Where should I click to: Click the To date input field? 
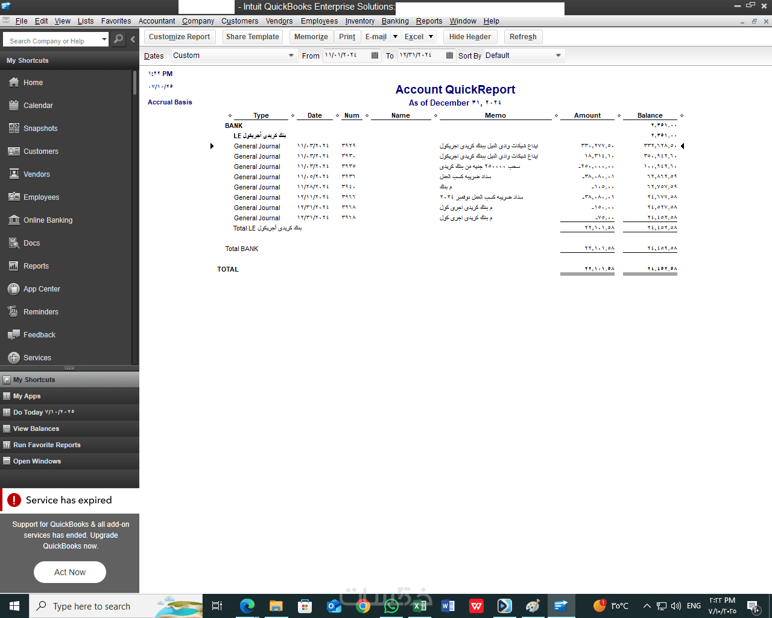coord(421,56)
